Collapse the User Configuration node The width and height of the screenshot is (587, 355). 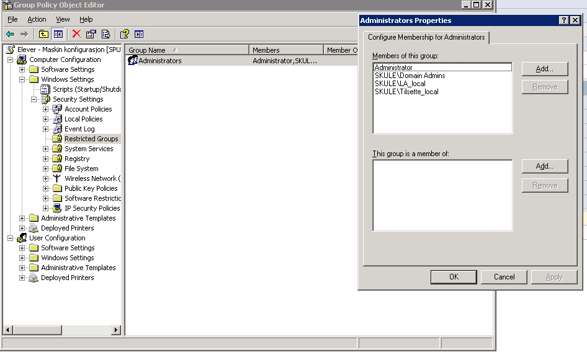tap(11, 238)
